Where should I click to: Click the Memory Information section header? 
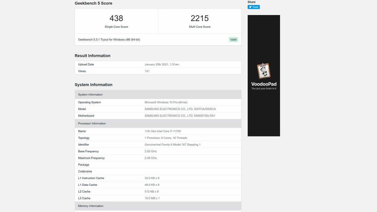(x=158, y=206)
